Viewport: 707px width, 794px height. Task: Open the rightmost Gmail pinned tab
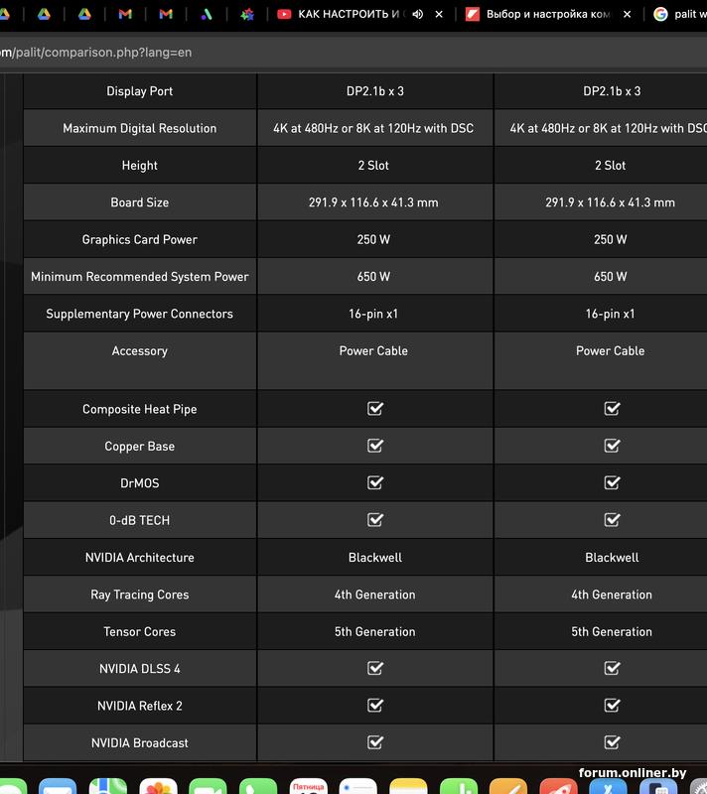[x=166, y=15]
